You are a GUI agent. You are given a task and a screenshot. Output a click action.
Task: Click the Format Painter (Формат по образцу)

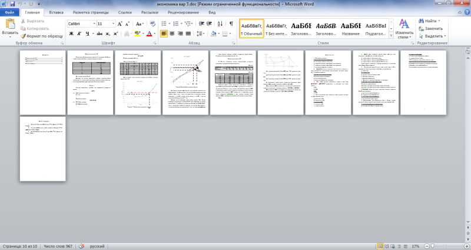(41, 36)
